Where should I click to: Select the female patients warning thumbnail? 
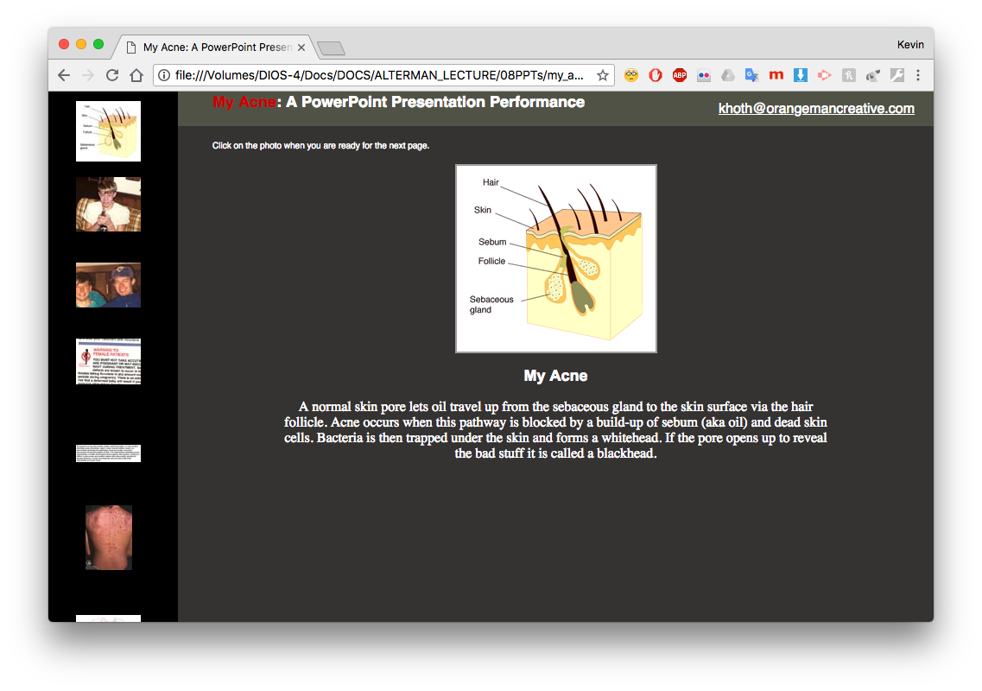(x=108, y=361)
